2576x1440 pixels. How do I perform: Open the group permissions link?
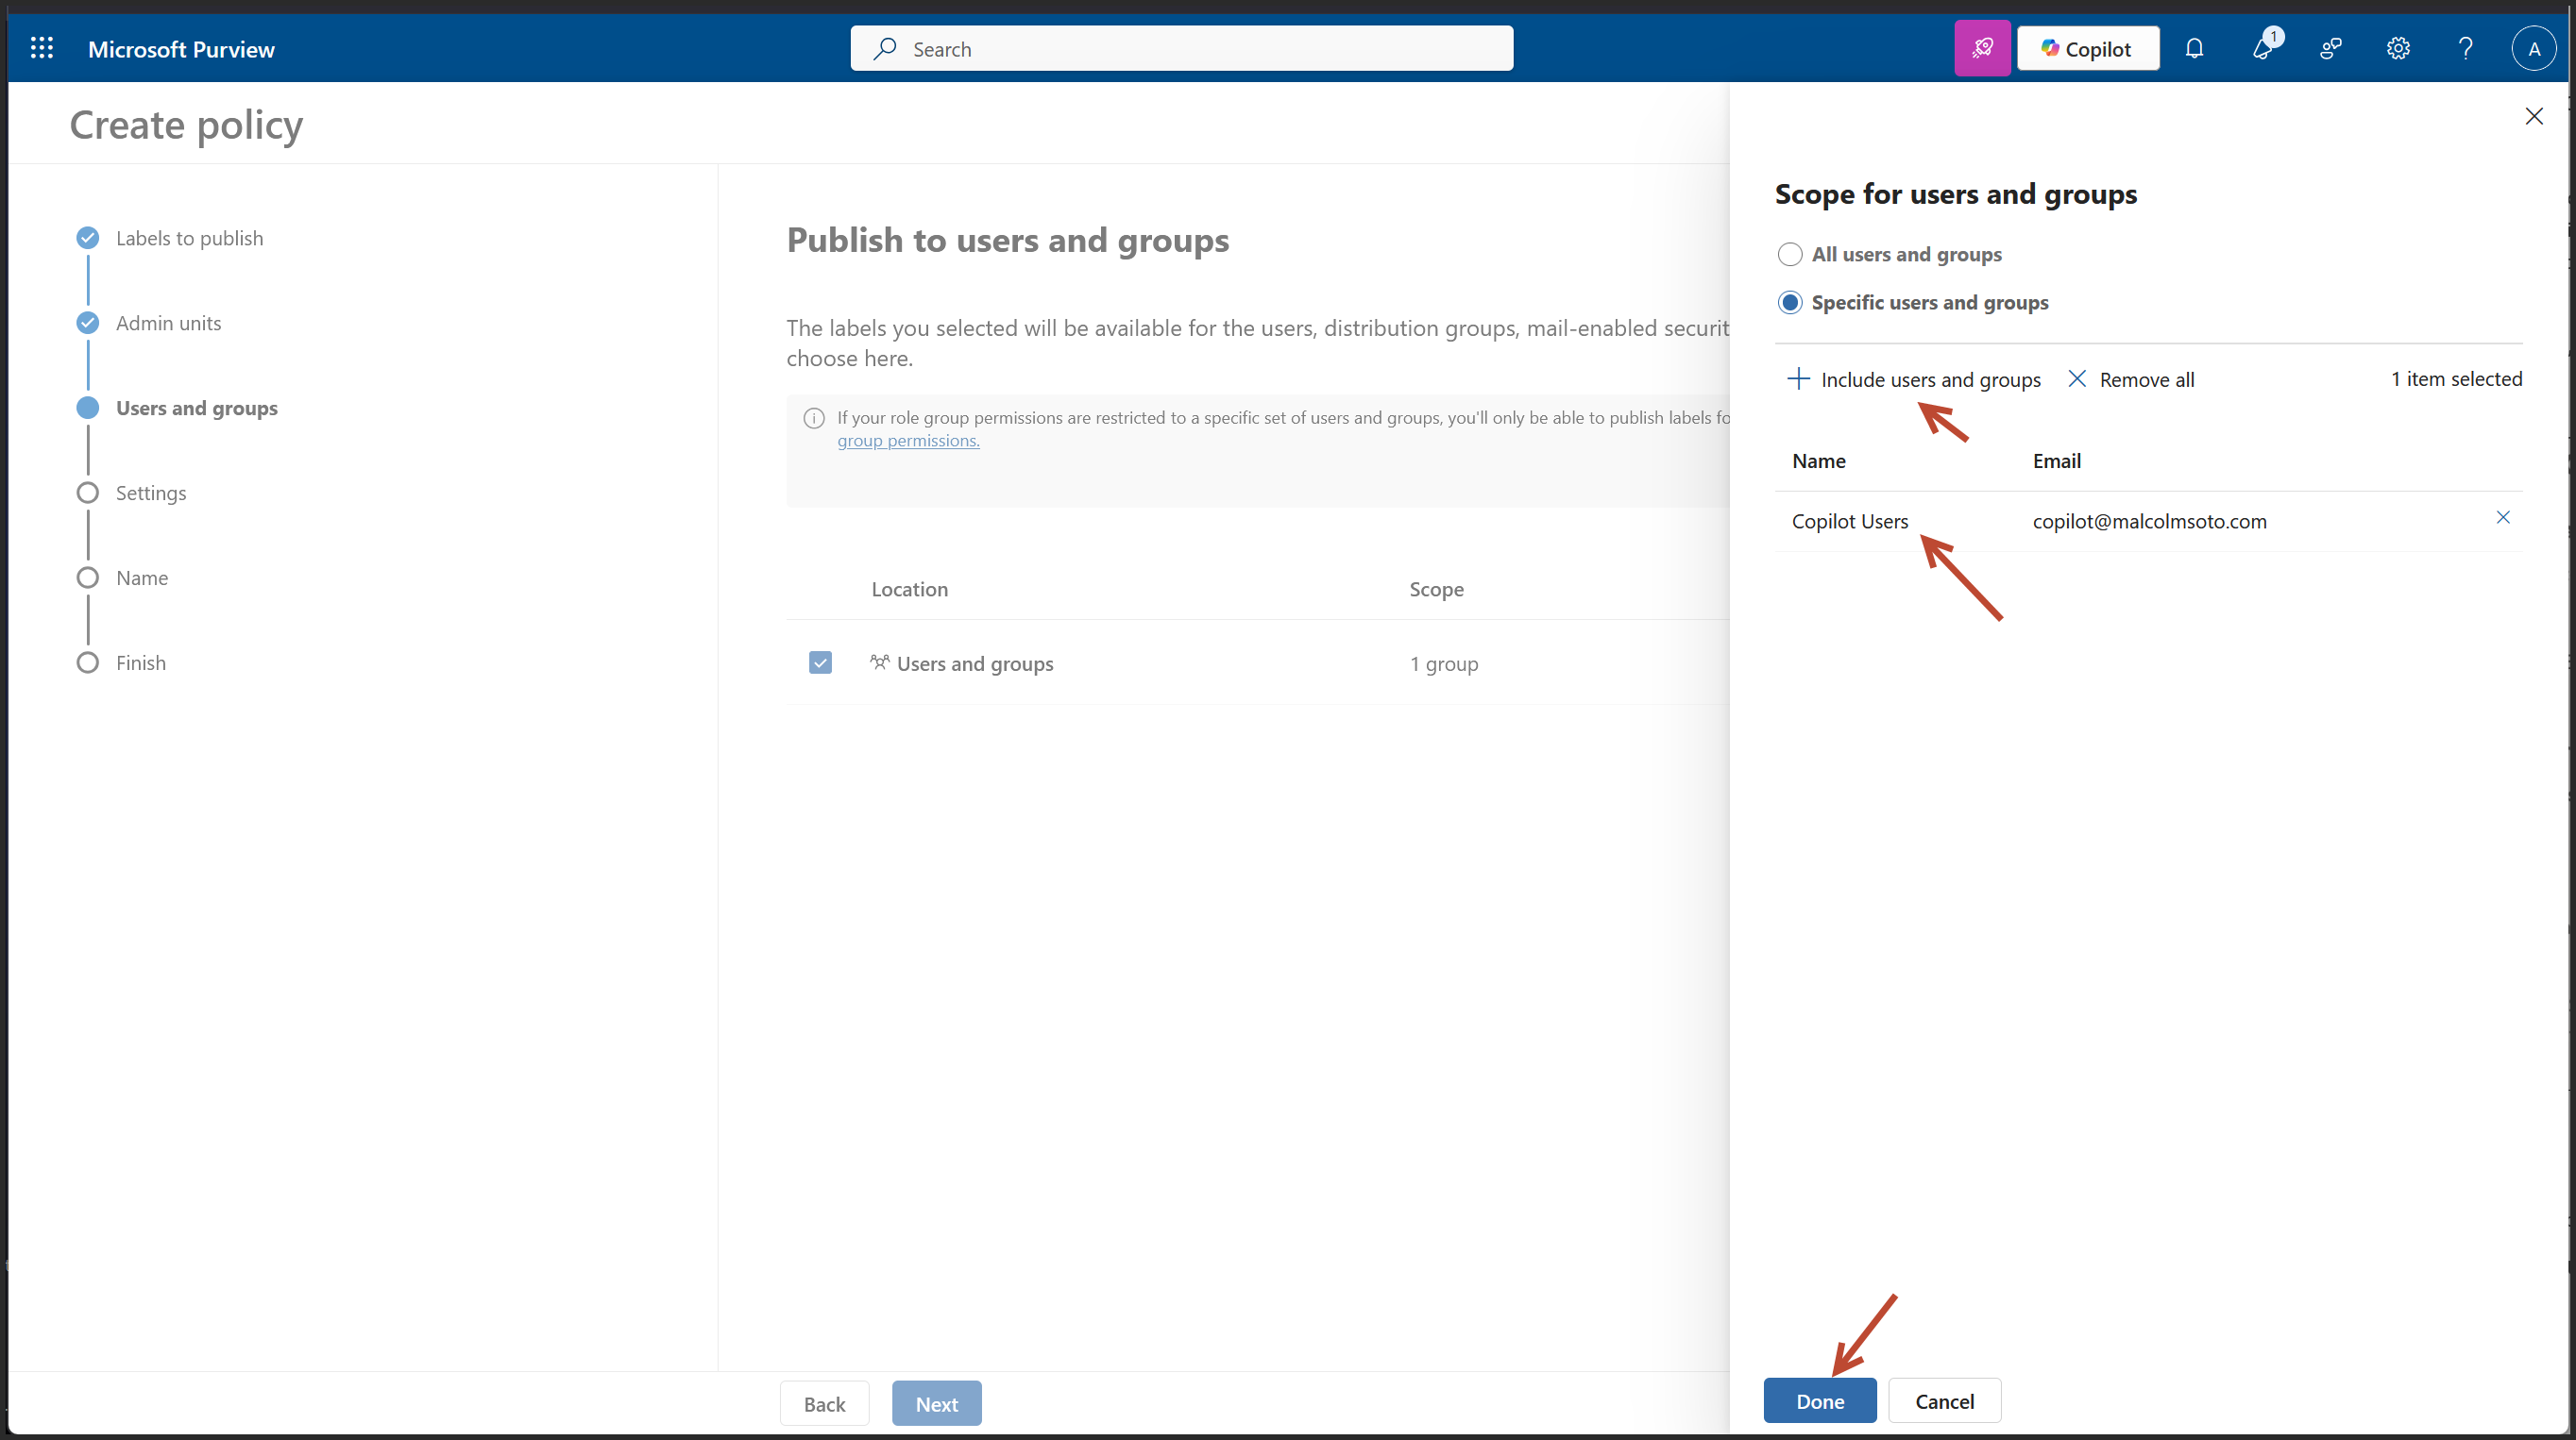click(908, 441)
